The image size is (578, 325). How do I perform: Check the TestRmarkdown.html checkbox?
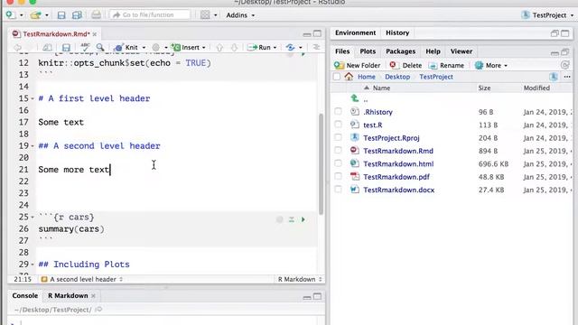pyautogui.click(x=338, y=163)
